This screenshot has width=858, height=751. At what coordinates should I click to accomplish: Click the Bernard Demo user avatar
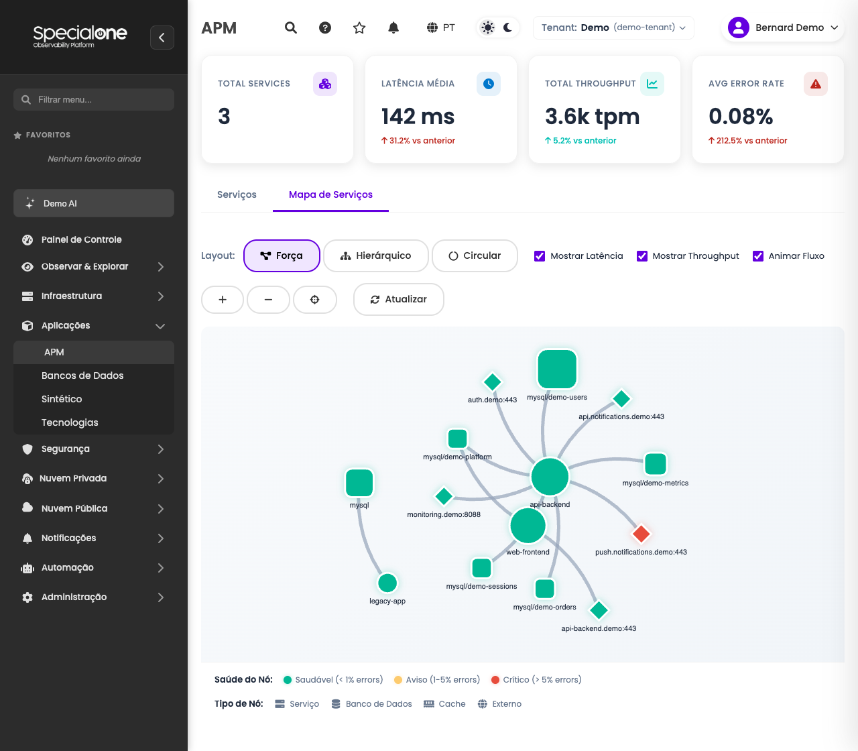coord(738,27)
